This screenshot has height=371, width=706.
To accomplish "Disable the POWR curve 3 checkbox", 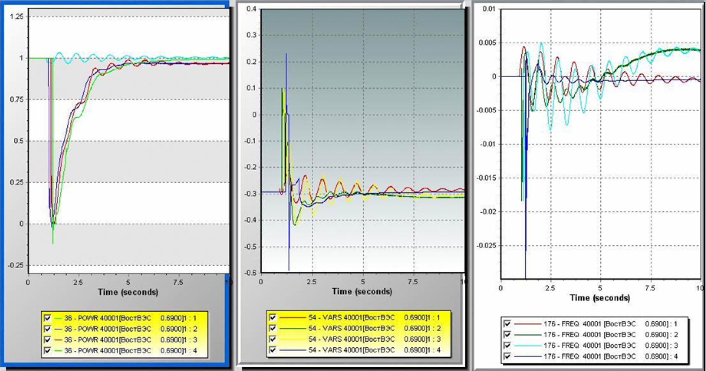I will 47,339.
